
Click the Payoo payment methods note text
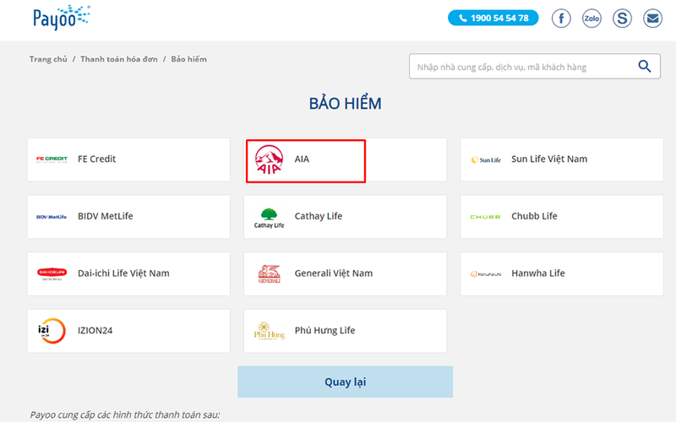pos(124,415)
